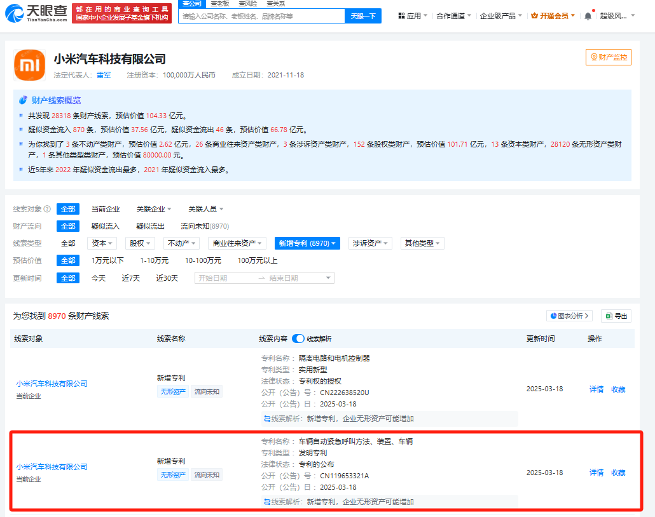655x517 pixels.
Task: Click the Xiaomi MI company logo
Action: click(29, 65)
